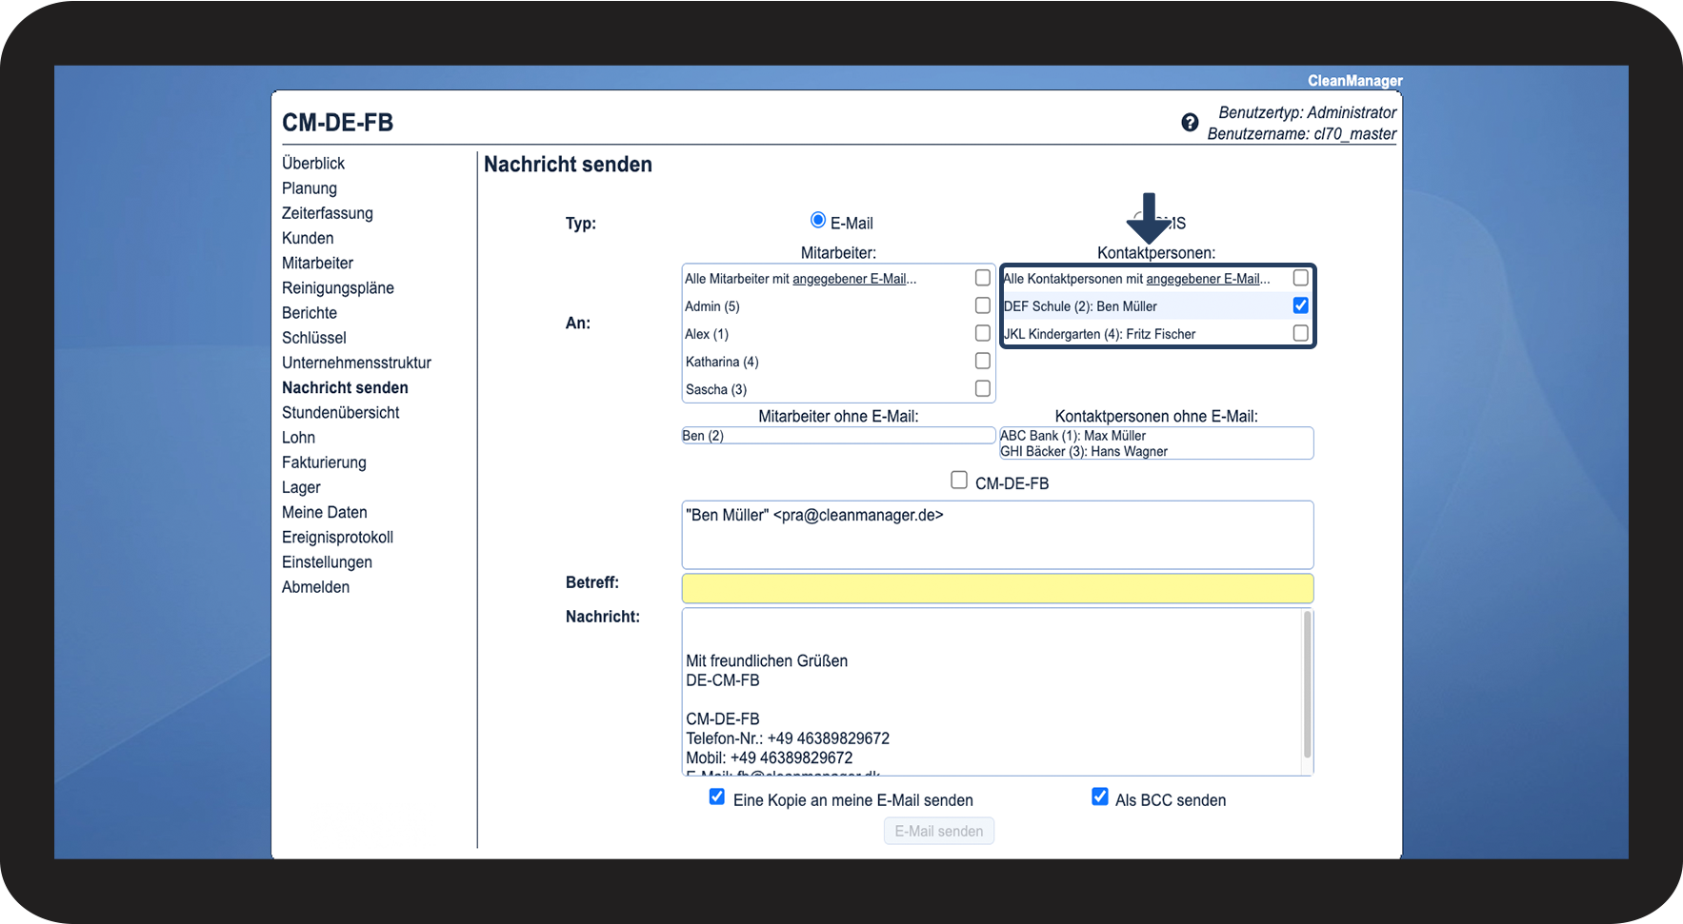The height and width of the screenshot is (924, 1683).
Task: Tick the JKL Kindergarten Fritz Fischer checkbox
Action: click(x=1300, y=333)
